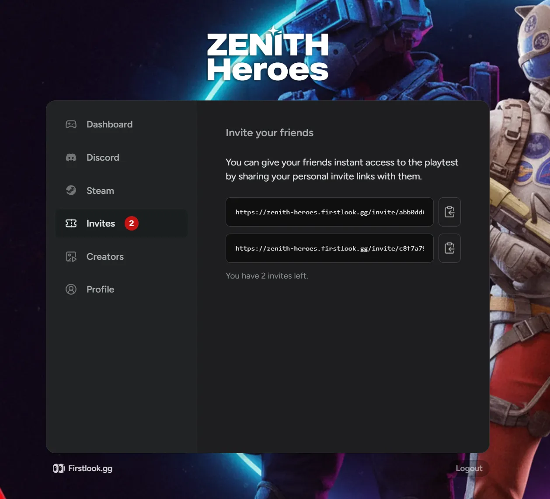The image size is (550, 499).
Task: Copy the invite link ending in c8f7a7
Action: (x=449, y=248)
